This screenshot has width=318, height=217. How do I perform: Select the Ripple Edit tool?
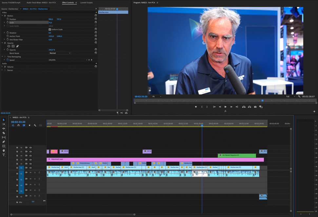4,128
